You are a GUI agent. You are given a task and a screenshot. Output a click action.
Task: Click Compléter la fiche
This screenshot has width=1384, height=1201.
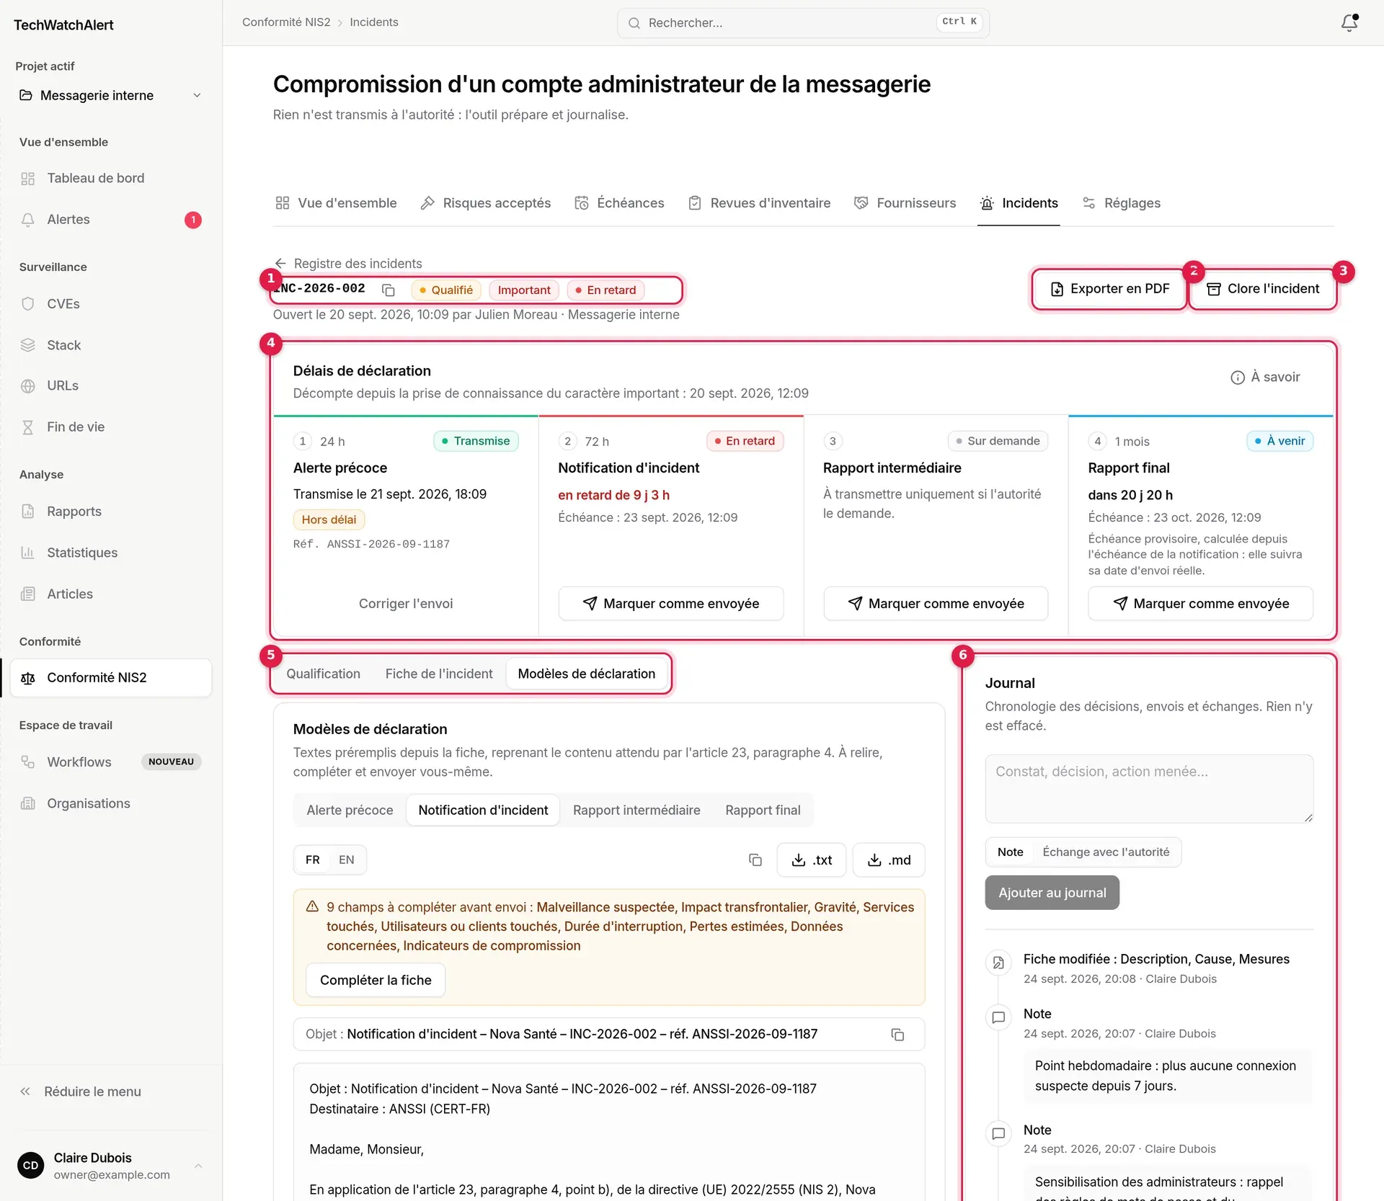tap(376, 980)
